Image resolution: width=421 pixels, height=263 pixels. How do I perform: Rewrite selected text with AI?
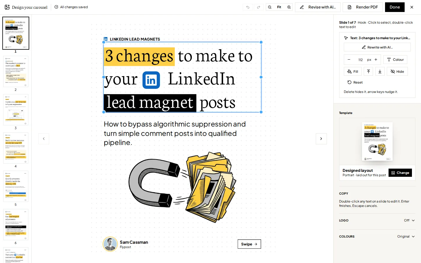377,47
